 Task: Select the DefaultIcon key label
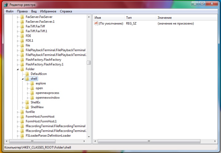[39, 74]
